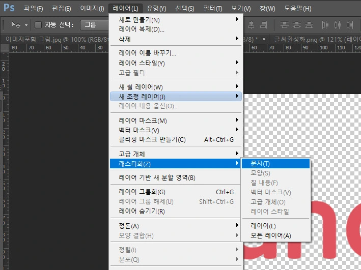Viewport: 361px width, 270px height.
Task: Click the Distribute left edges icon
Action: [x=324, y=24]
